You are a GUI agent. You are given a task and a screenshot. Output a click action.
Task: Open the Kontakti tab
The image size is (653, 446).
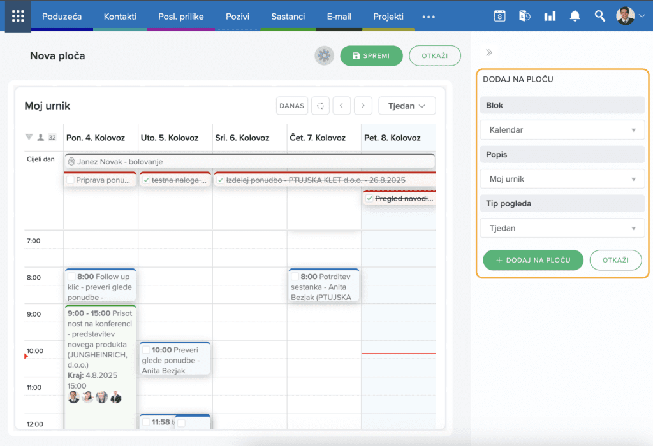[119, 17]
